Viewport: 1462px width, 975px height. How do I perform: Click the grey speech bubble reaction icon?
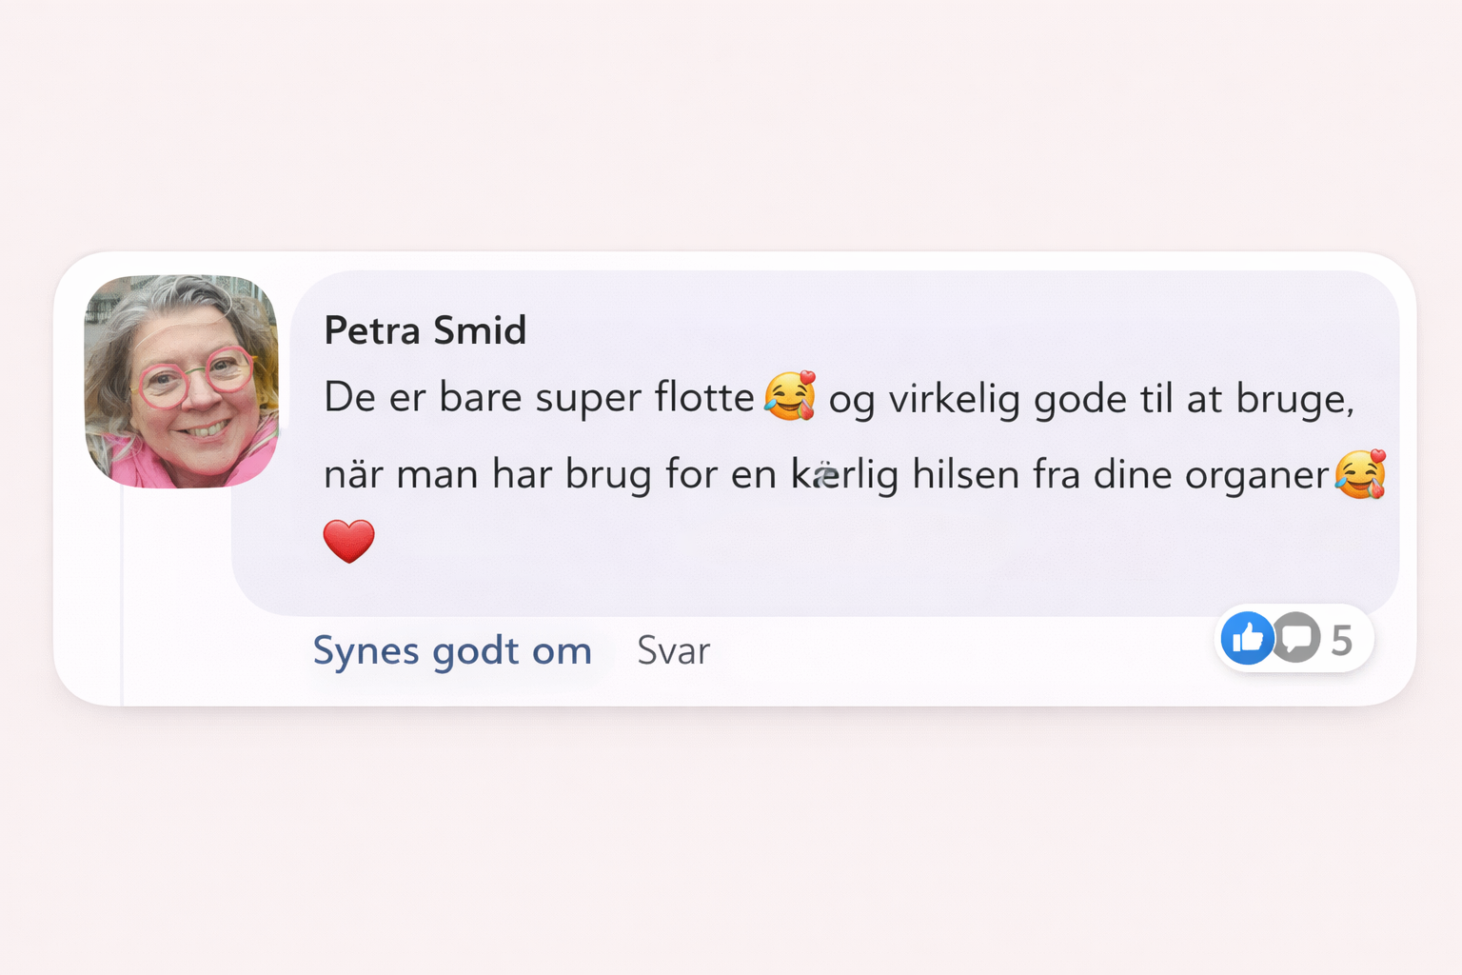(1296, 638)
